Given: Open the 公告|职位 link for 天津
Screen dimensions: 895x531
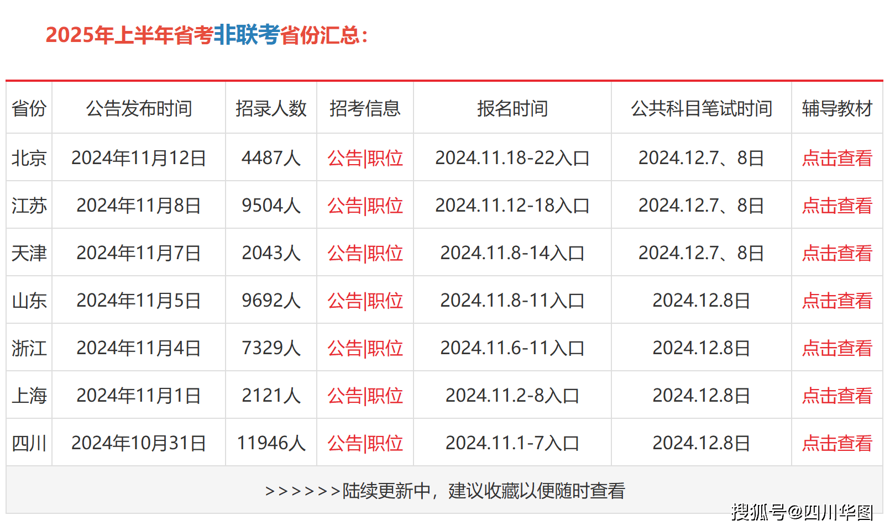Looking at the screenshot, I should click(x=365, y=253).
